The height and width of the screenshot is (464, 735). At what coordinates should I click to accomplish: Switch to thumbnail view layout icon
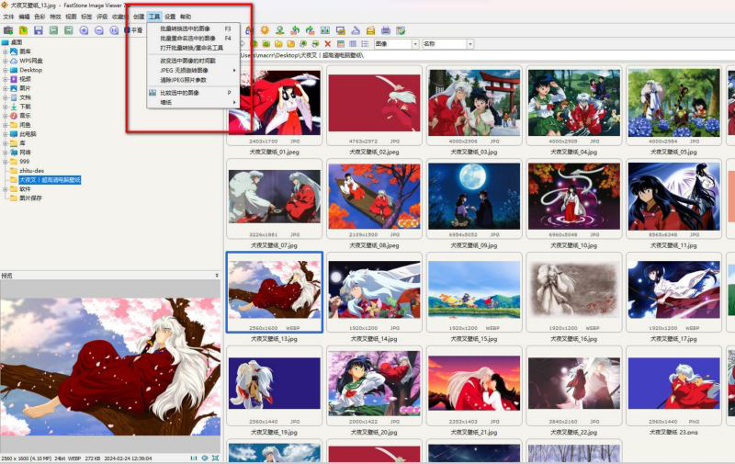[341, 44]
